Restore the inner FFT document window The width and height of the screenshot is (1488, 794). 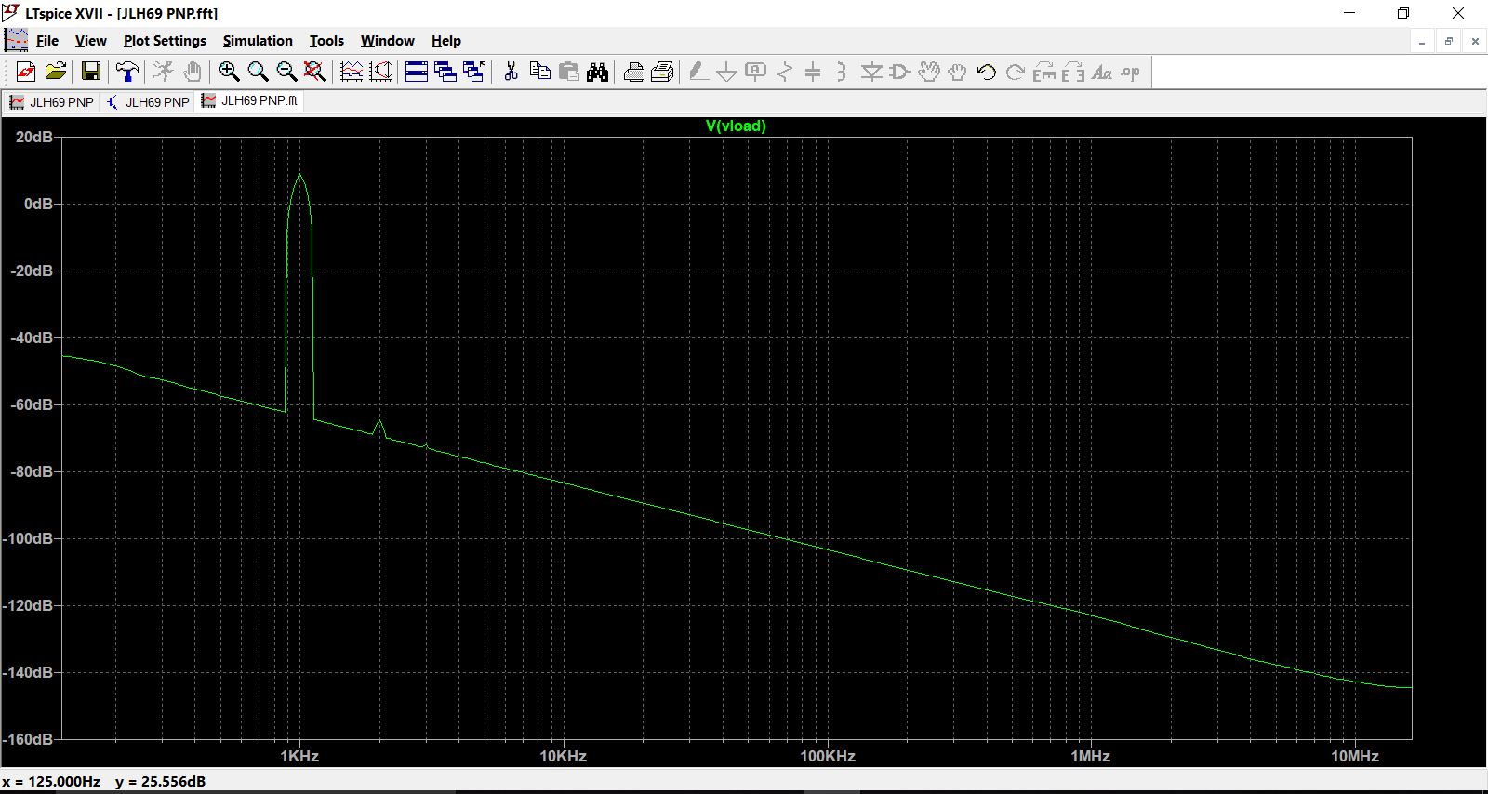pos(1449,41)
